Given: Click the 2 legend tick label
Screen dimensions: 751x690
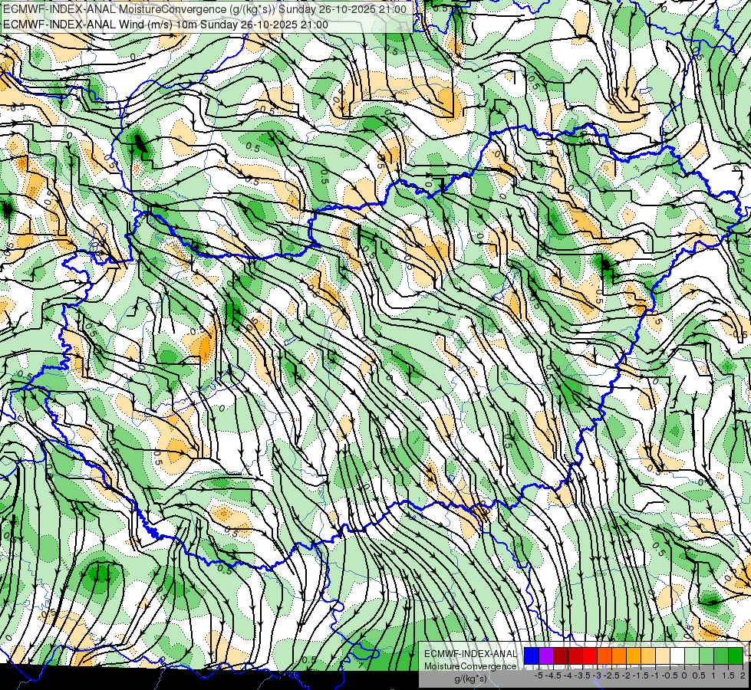Looking at the screenshot, I should [x=743, y=675].
